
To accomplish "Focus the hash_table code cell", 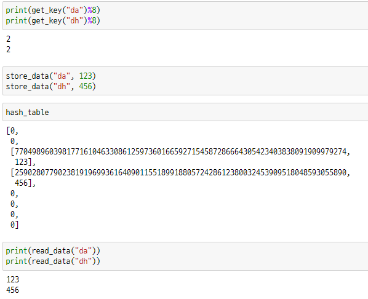I will [x=185, y=112].
